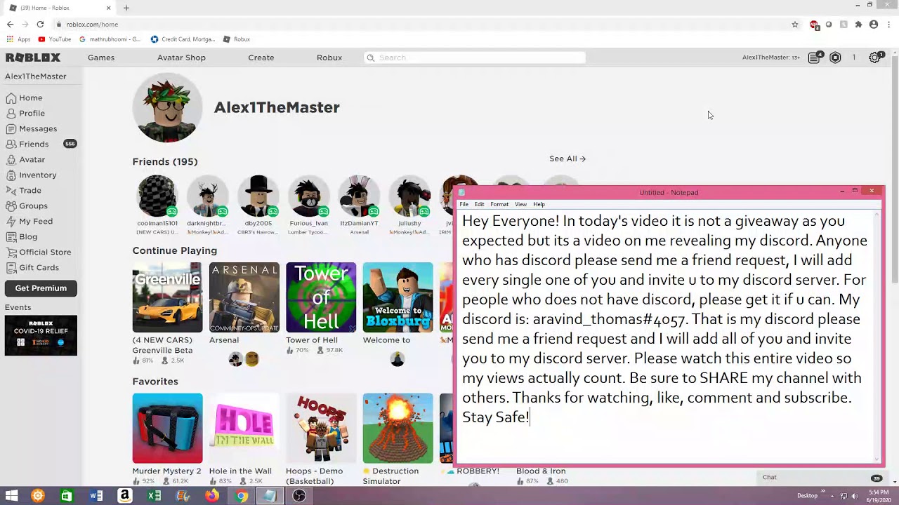899x505 pixels.
Task: Open the Windows Start button
Action: coord(11,496)
